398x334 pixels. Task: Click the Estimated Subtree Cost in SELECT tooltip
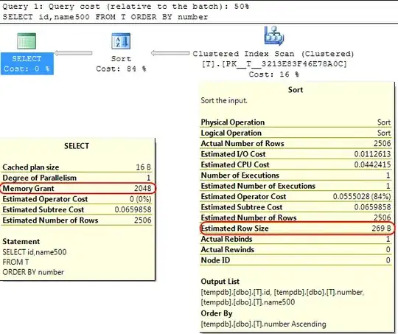[77, 209]
